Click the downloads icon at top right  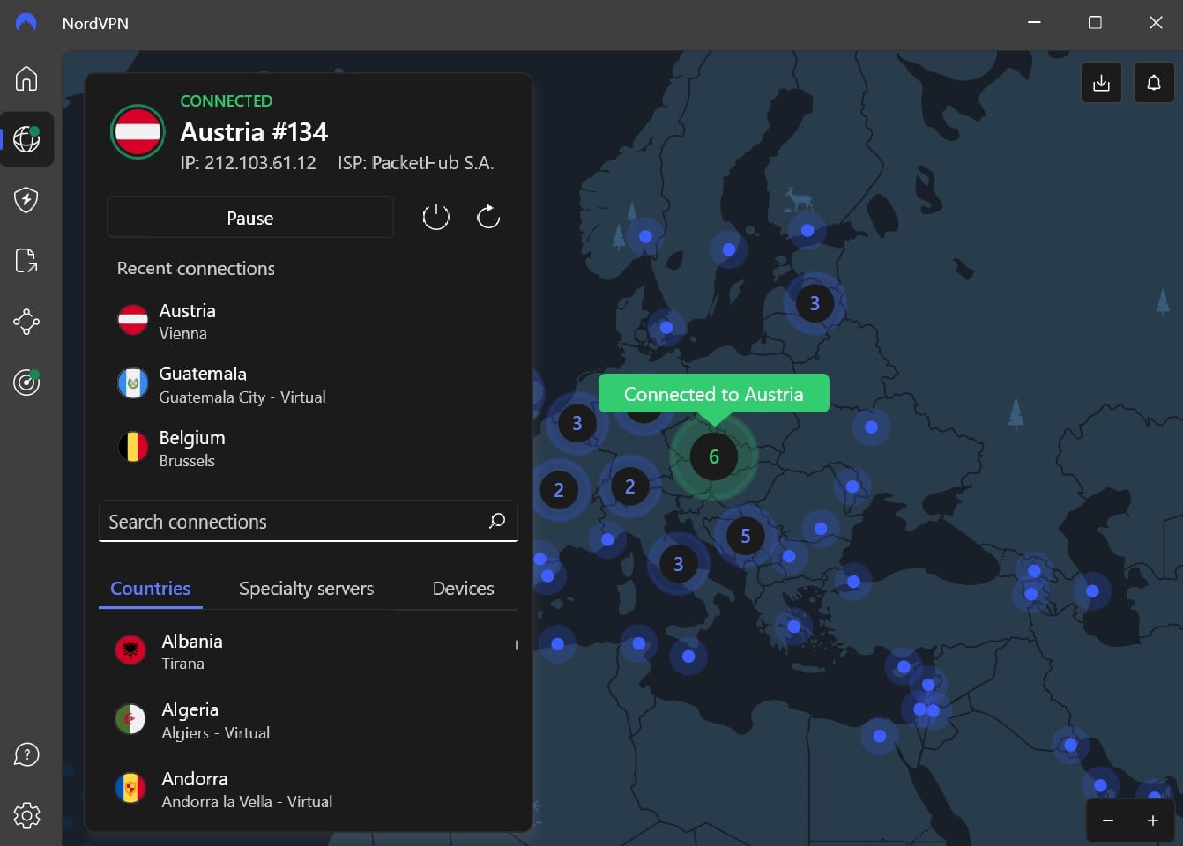pos(1101,82)
